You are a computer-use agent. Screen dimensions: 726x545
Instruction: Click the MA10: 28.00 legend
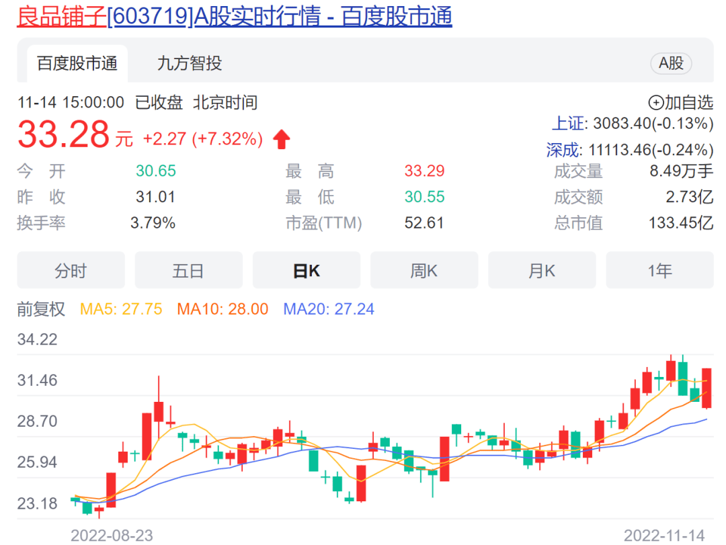(x=223, y=309)
